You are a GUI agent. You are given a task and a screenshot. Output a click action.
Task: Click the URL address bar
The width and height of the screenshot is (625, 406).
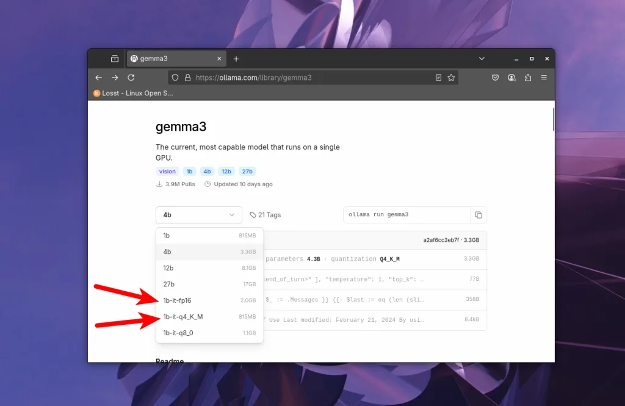(x=313, y=78)
